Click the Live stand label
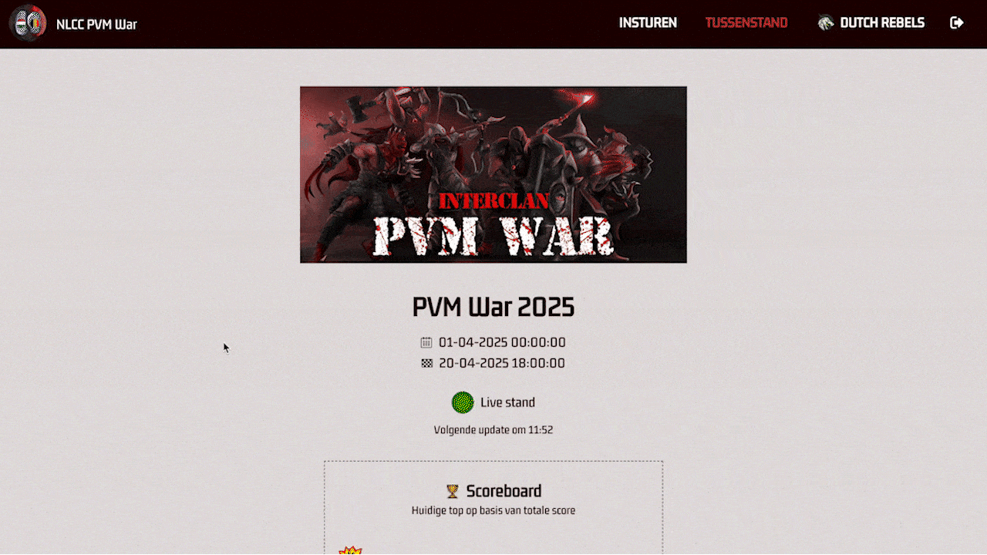This screenshot has width=987, height=555. [507, 402]
